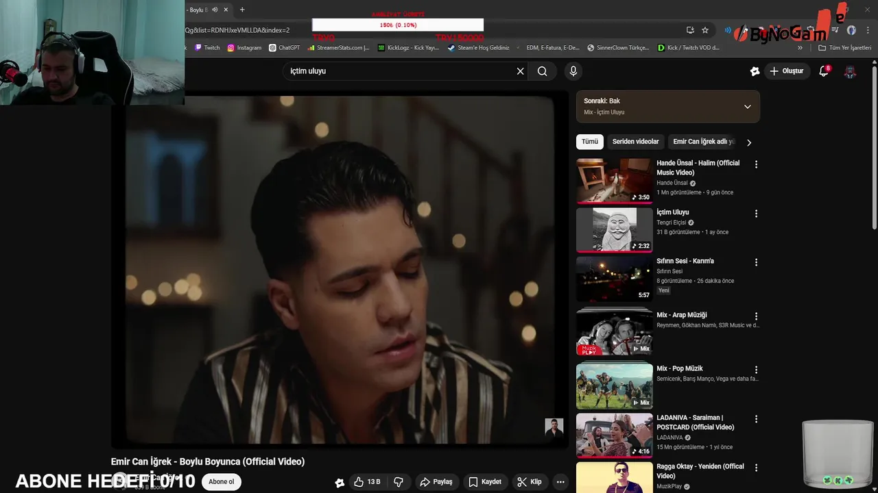
Task: Create a clip with Klip button
Action: click(x=529, y=482)
